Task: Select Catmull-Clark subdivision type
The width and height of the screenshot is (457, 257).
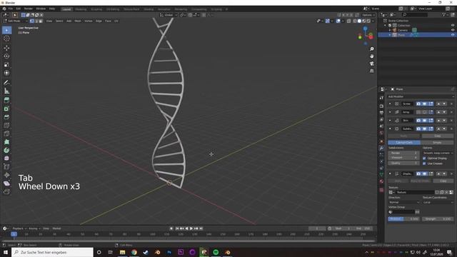Action: point(404,143)
